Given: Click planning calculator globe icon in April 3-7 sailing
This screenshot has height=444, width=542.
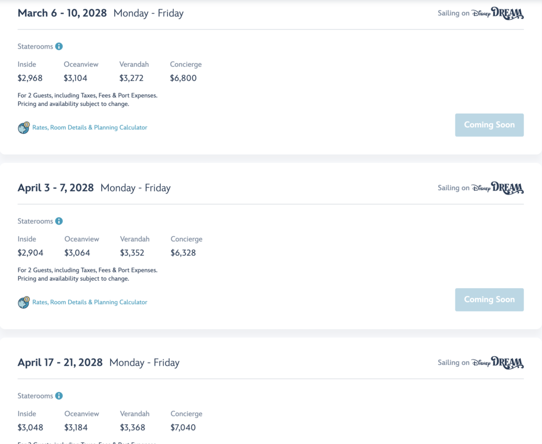Looking at the screenshot, I should (x=24, y=302).
